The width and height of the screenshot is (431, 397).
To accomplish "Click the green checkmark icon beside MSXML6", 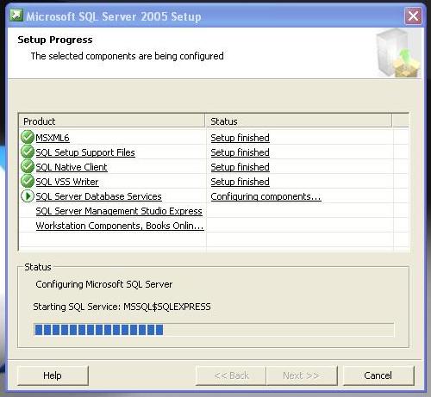I will [x=28, y=137].
